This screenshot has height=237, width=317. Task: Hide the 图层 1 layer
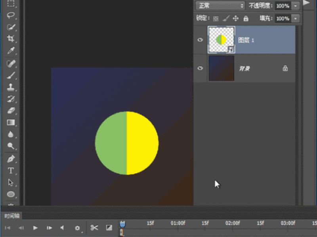point(200,40)
